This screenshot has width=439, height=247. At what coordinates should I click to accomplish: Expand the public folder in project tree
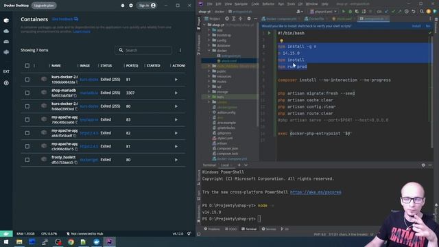click(x=209, y=71)
